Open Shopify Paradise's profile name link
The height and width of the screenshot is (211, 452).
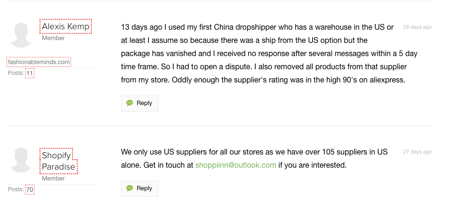pyautogui.click(x=58, y=161)
